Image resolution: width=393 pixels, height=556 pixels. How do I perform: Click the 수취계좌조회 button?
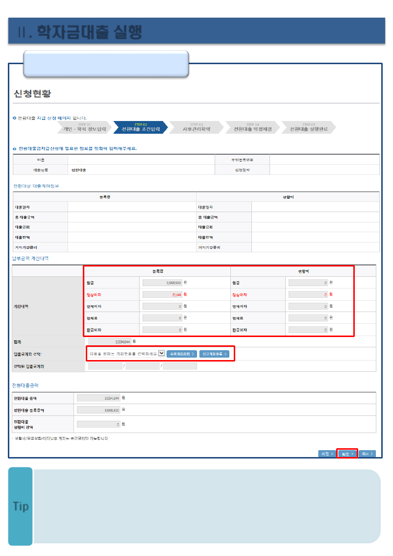pos(182,354)
